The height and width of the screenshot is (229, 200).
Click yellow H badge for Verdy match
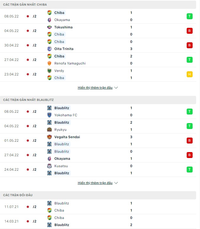[x=189, y=74]
